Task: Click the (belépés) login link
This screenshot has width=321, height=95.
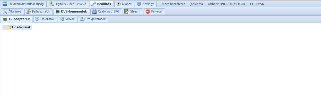Action: pyautogui.click(x=196, y=4)
